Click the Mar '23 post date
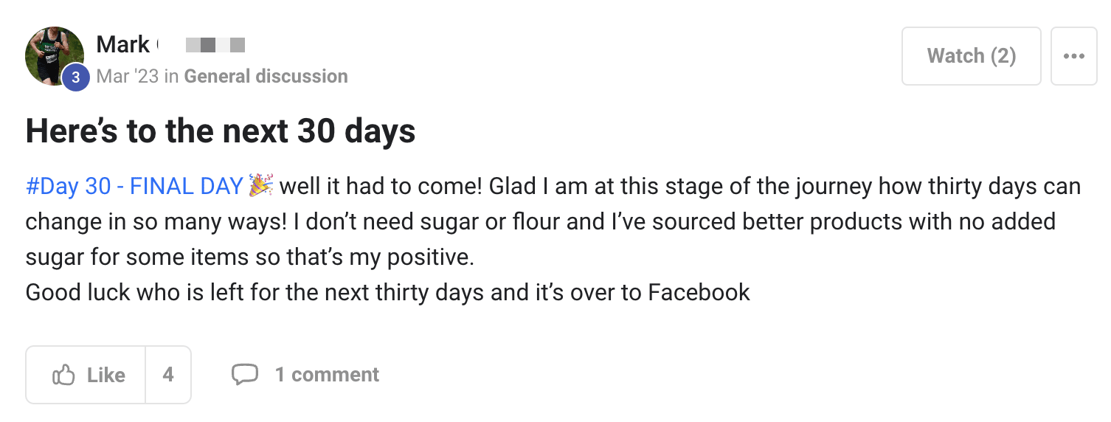This screenshot has height=422, width=1111. pos(128,76)
